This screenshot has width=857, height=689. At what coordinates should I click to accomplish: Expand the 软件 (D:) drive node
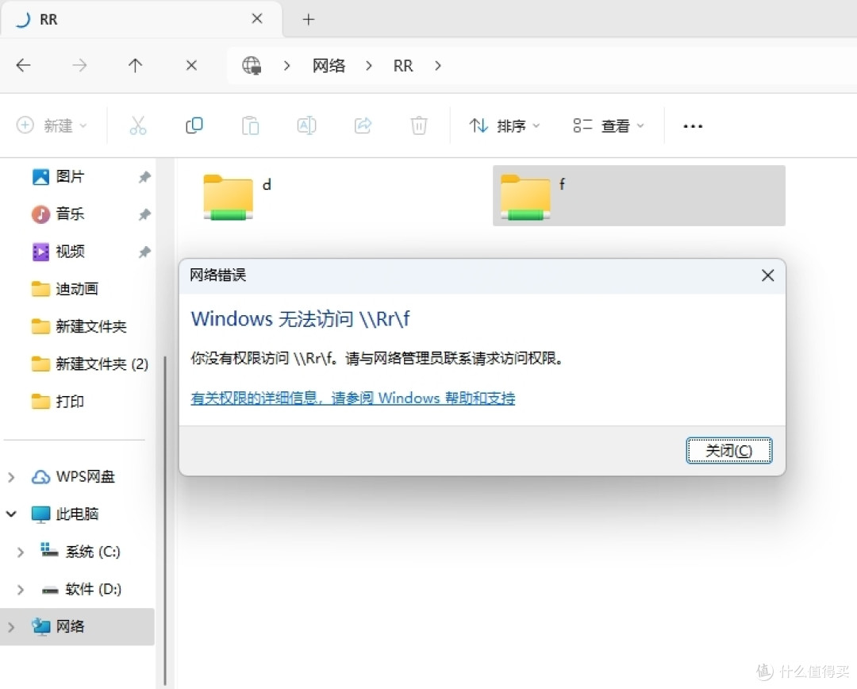click(21, 590)
